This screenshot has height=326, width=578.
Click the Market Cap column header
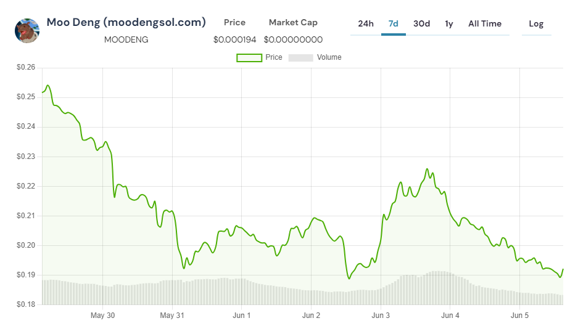tap(293, 23)
